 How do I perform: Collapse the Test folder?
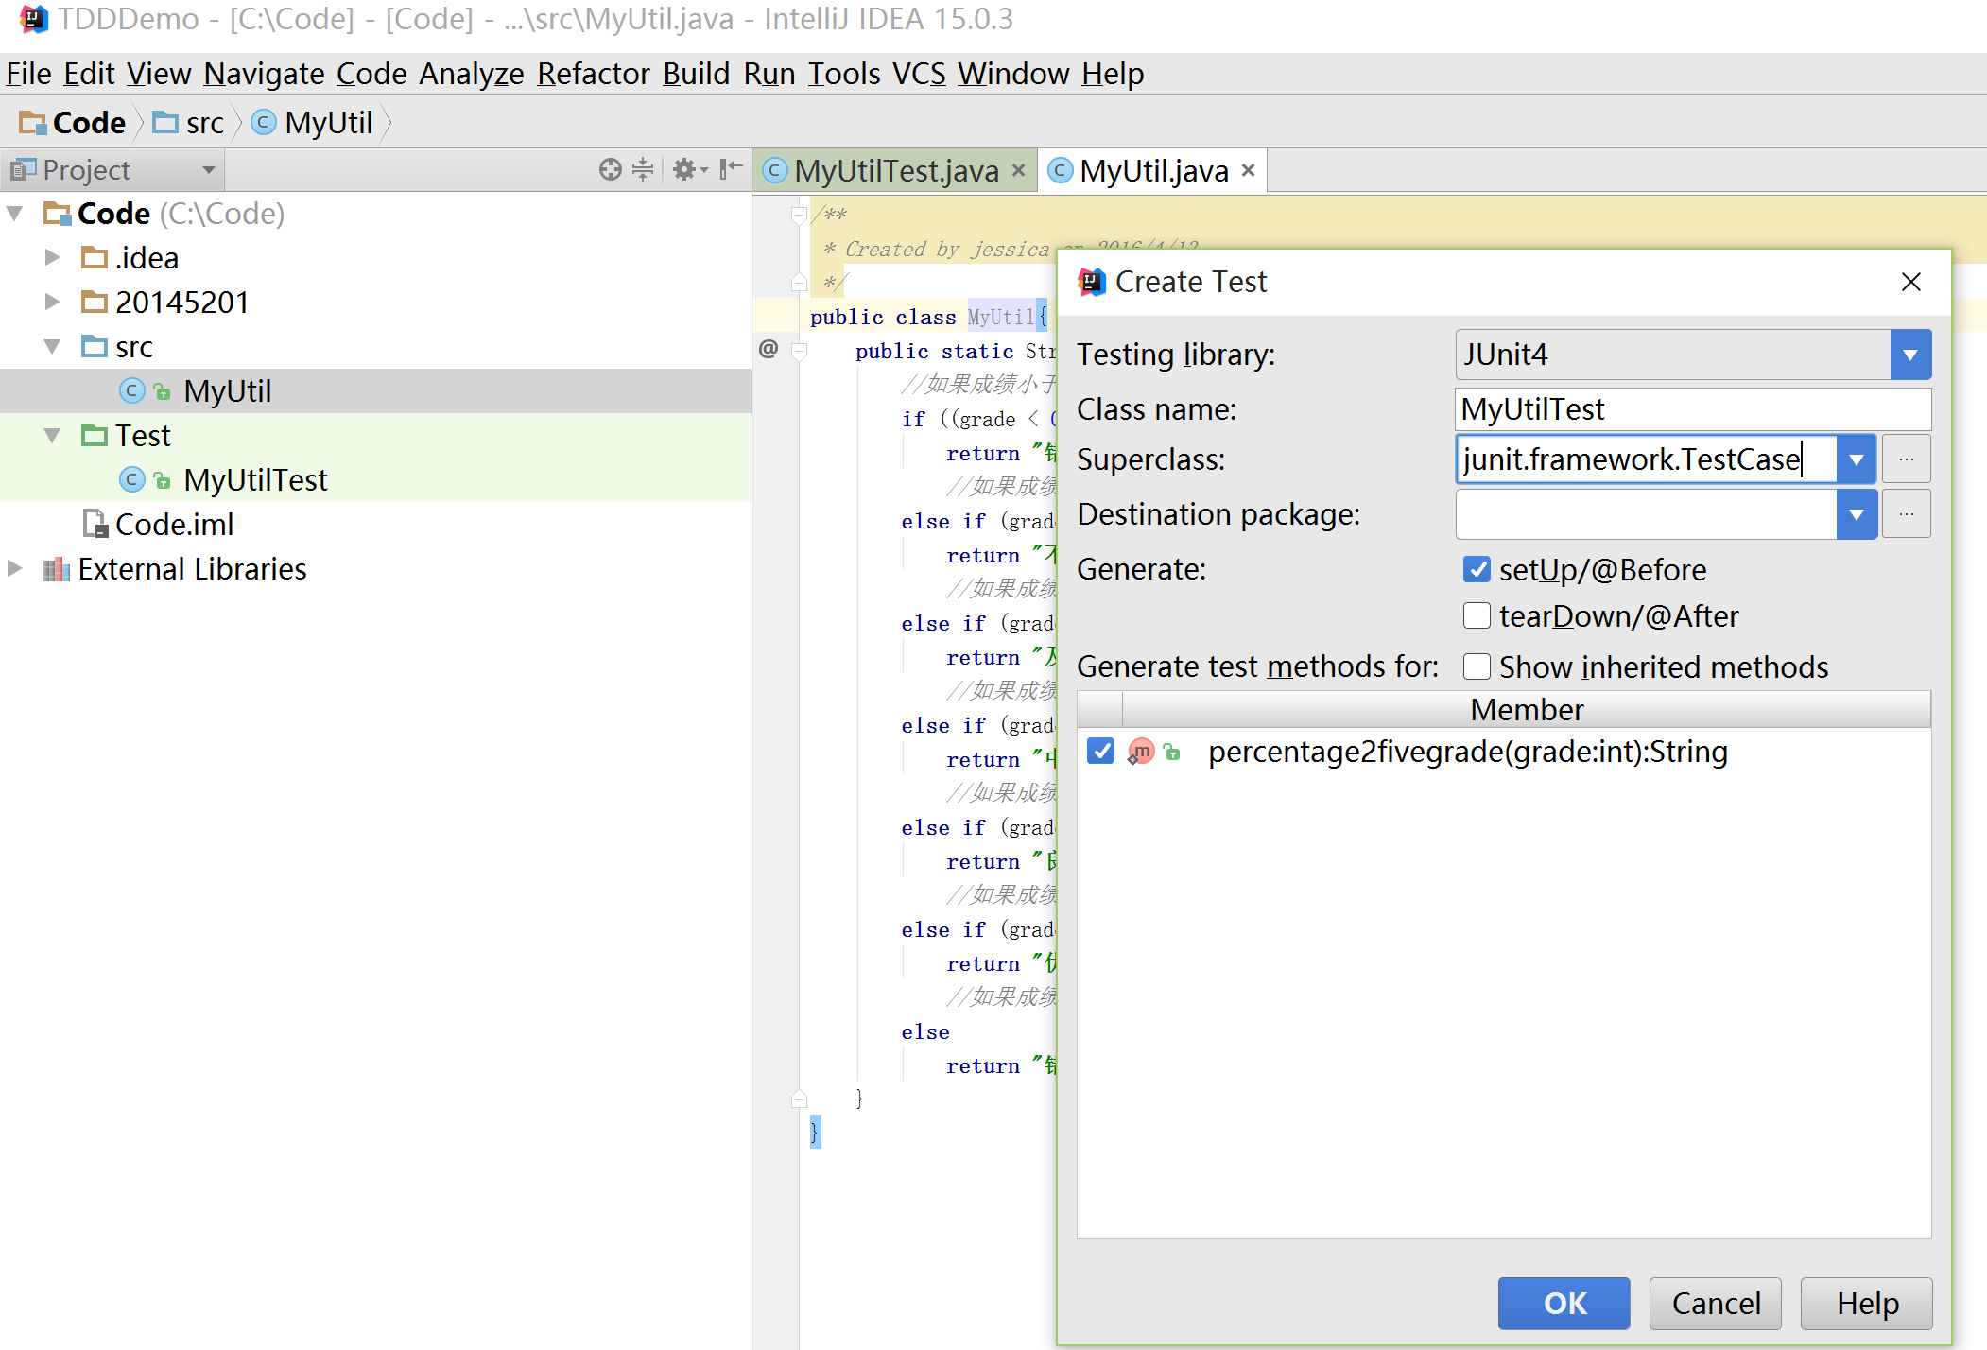coord(53,436)
